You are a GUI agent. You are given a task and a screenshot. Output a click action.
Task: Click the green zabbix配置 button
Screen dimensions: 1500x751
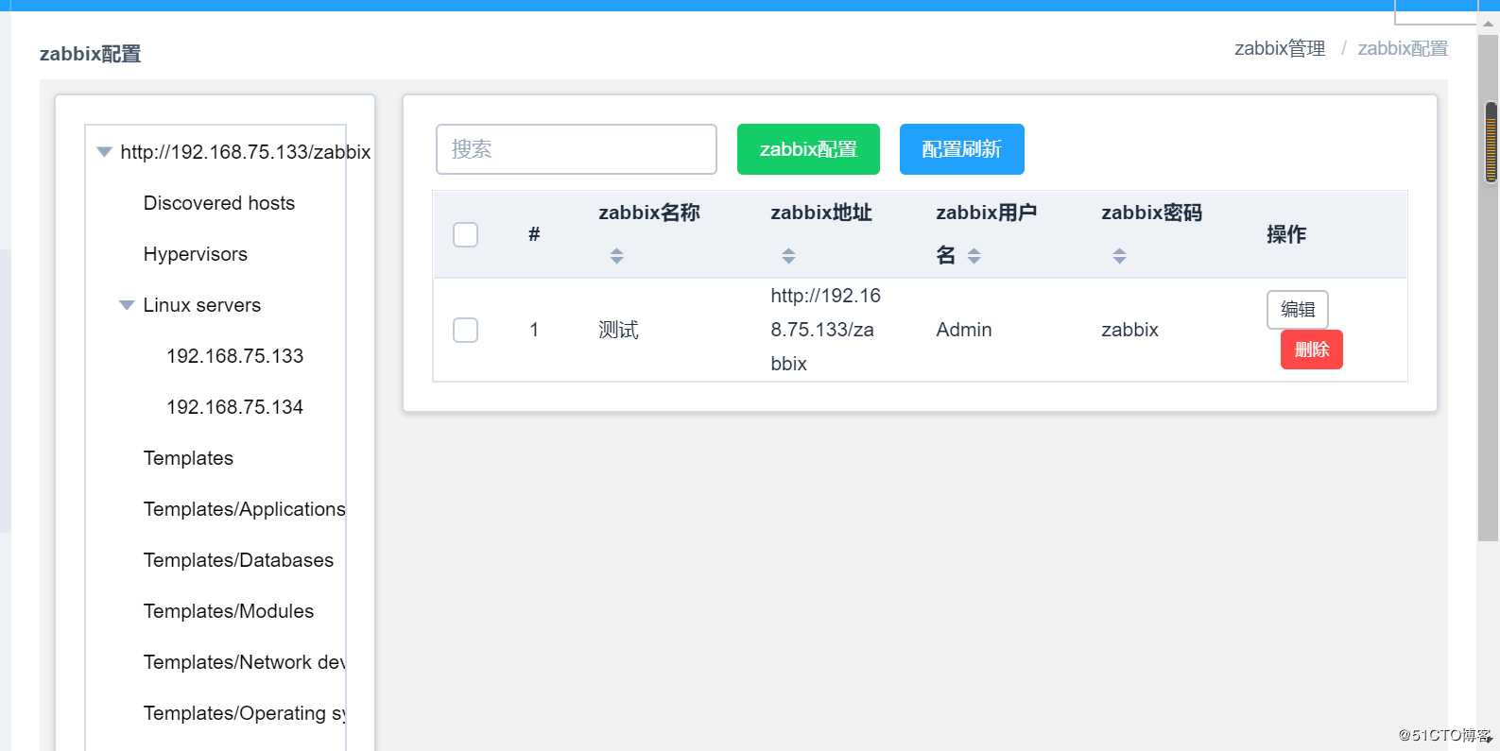(x=808, y=149)
